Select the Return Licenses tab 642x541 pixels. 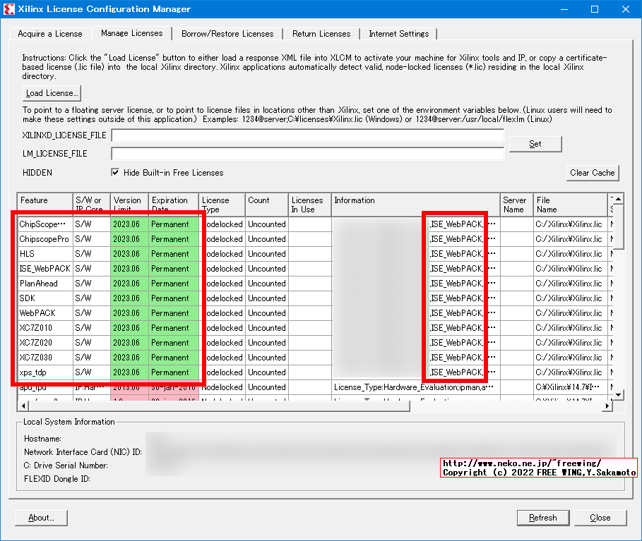click(321, 34)
